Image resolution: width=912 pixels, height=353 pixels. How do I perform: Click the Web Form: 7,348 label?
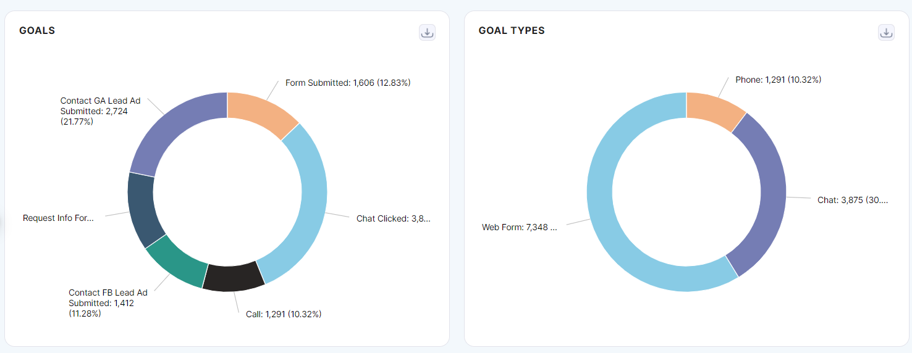point(519,227)
